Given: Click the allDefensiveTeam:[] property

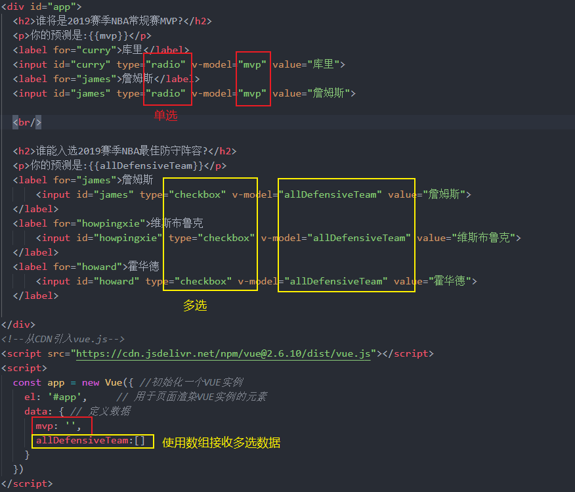Looking at the screenshot, I should pyautogui.click(x=90, y=440).
